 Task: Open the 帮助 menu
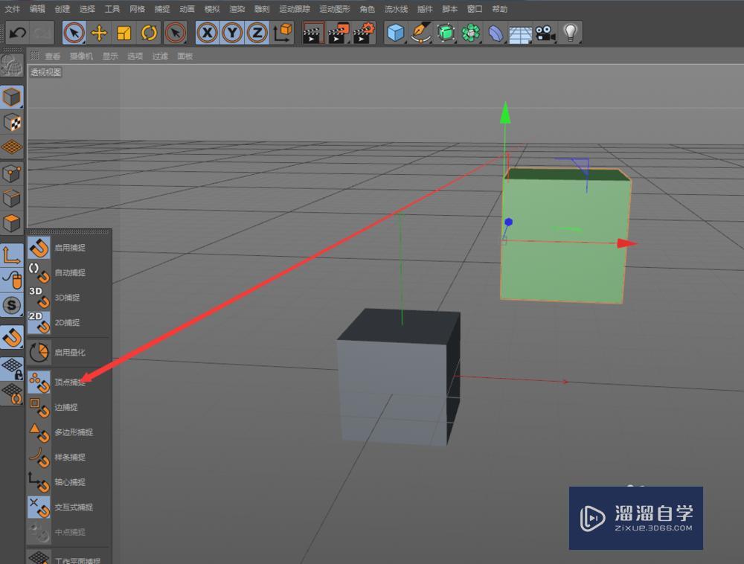(499, 8)
